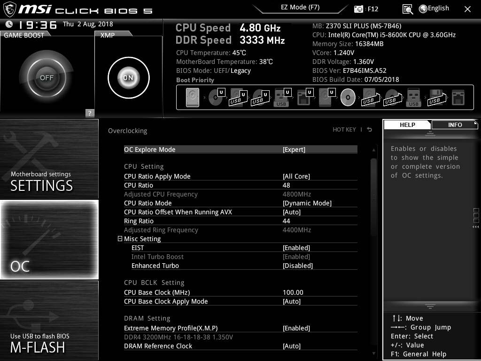Click the back arrow next to HOT KEY
Viewport: 481px width, 361px height.
370,130
